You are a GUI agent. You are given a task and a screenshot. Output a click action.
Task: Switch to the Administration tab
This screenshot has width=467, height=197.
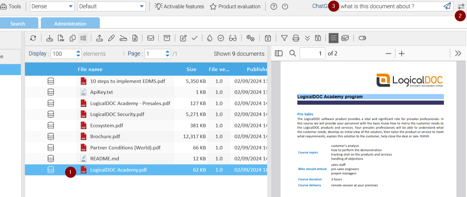pos(70,23)
